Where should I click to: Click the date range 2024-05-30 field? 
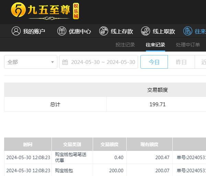[99, 62]
